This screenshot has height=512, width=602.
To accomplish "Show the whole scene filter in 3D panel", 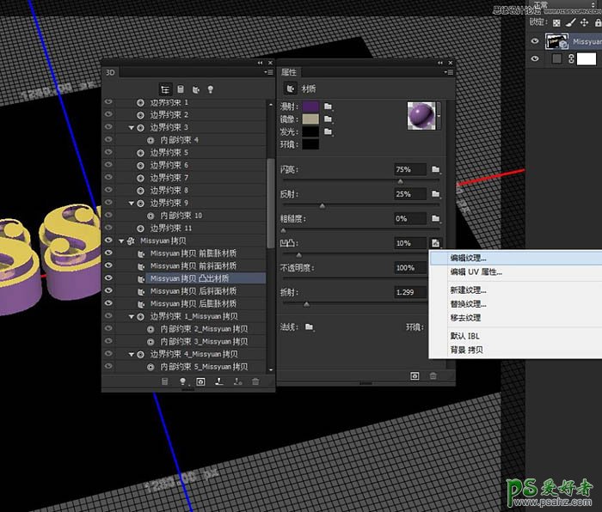I will [x=165, y=88].
